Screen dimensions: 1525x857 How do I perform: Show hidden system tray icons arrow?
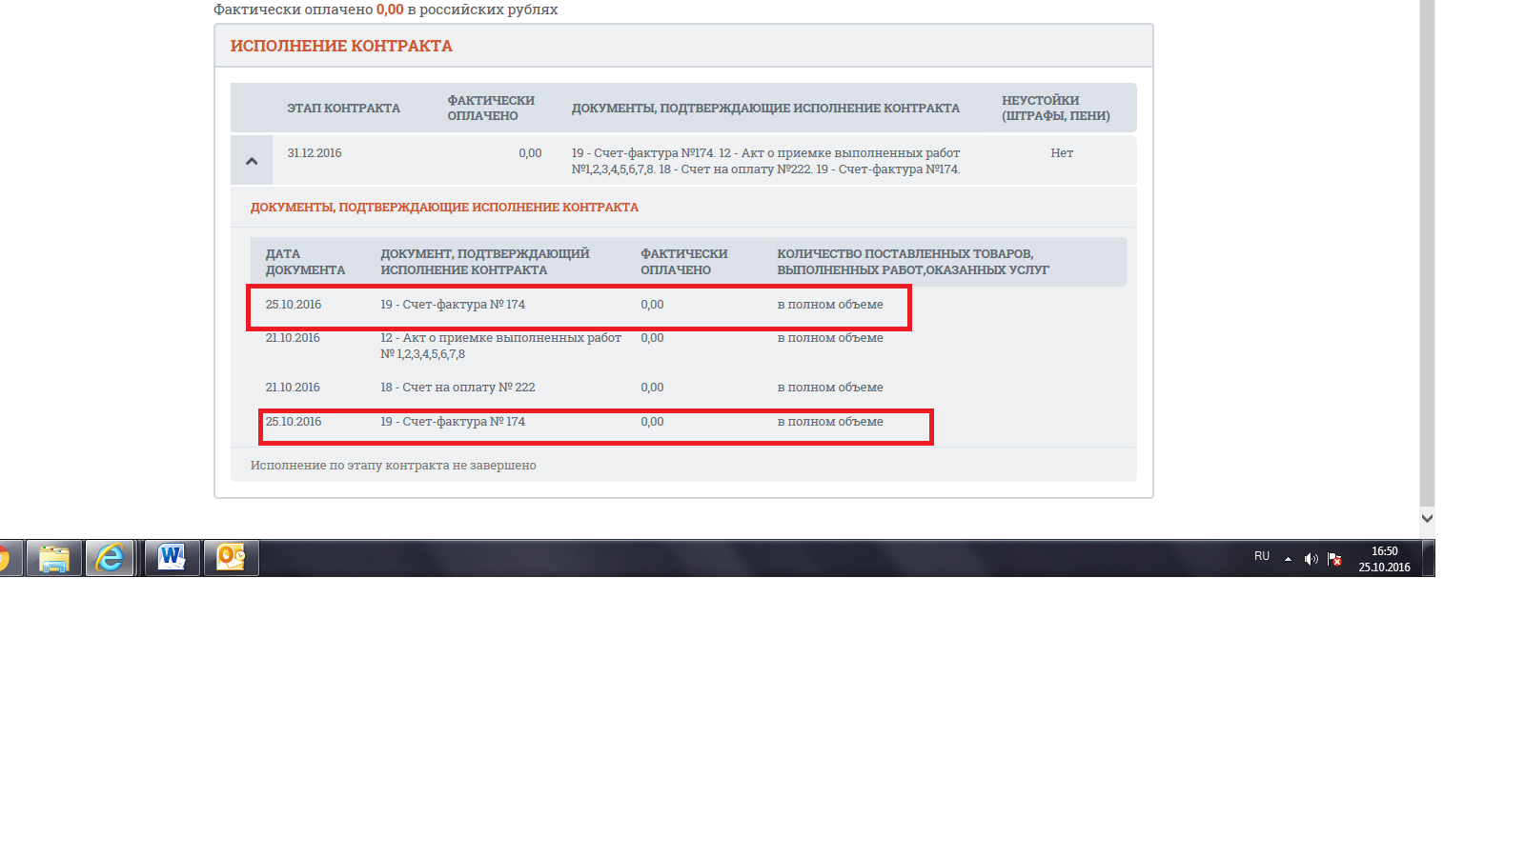[x=1288, y=559]
